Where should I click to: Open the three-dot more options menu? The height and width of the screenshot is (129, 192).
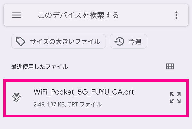click(176, 15)
